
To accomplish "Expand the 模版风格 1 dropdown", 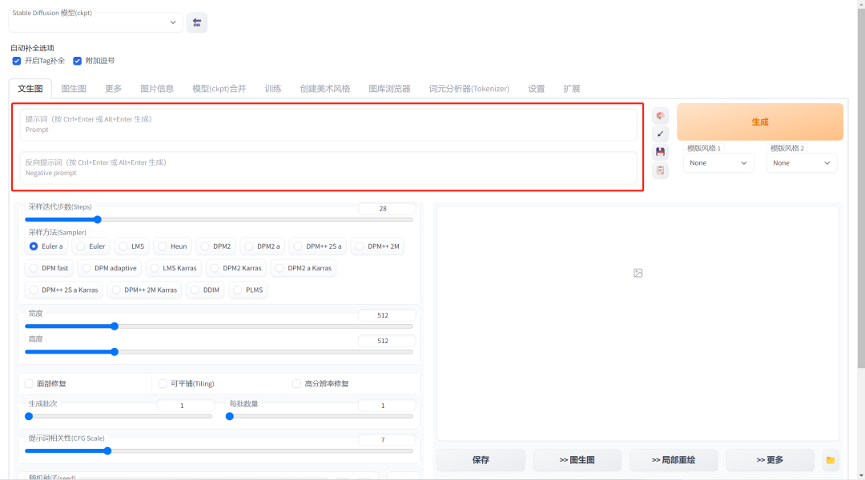I will pyautogui.click(x=718, y=163).
